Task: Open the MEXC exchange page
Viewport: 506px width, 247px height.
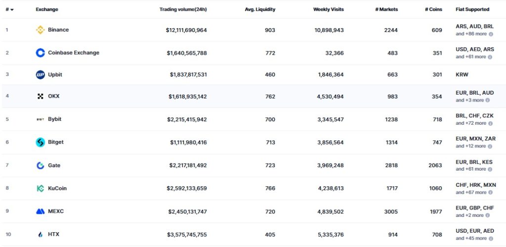Action: 56,211
